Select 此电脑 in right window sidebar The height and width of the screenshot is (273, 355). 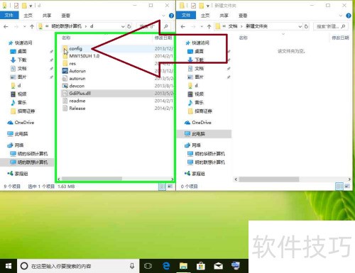point(198,134)
